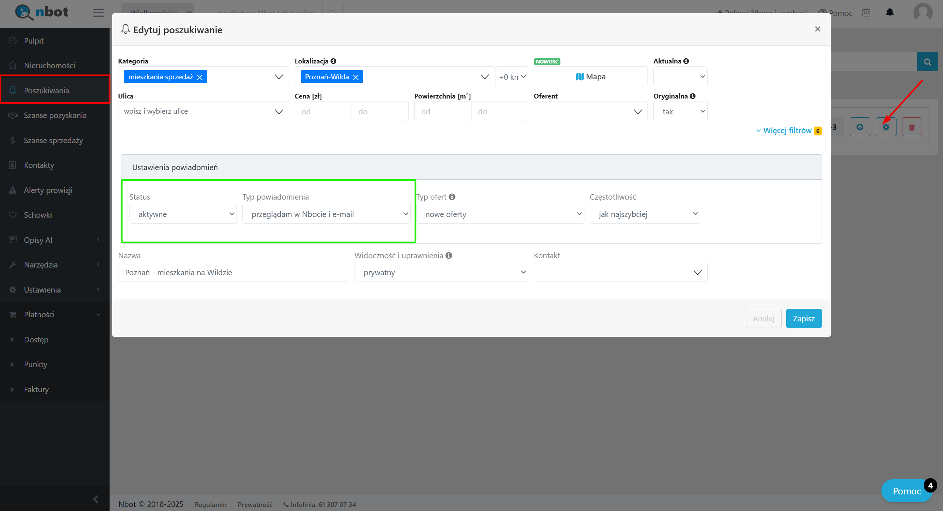Open Szanse pozyskania in sidebar
The width and height of the screenshot is (943, 511).
(x=55, y=115)
